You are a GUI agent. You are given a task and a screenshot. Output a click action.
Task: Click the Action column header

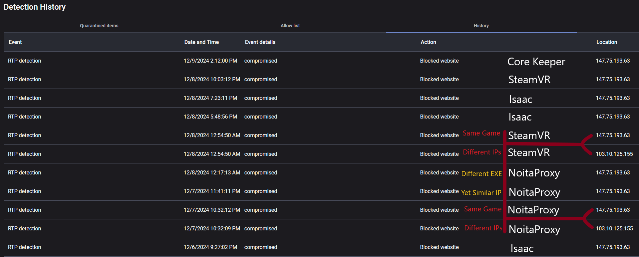(428, 42)
